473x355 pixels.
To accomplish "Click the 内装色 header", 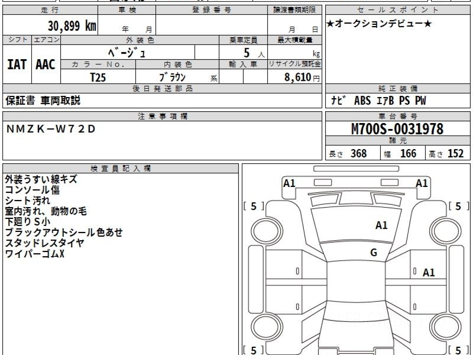I will tap(177, 64).
